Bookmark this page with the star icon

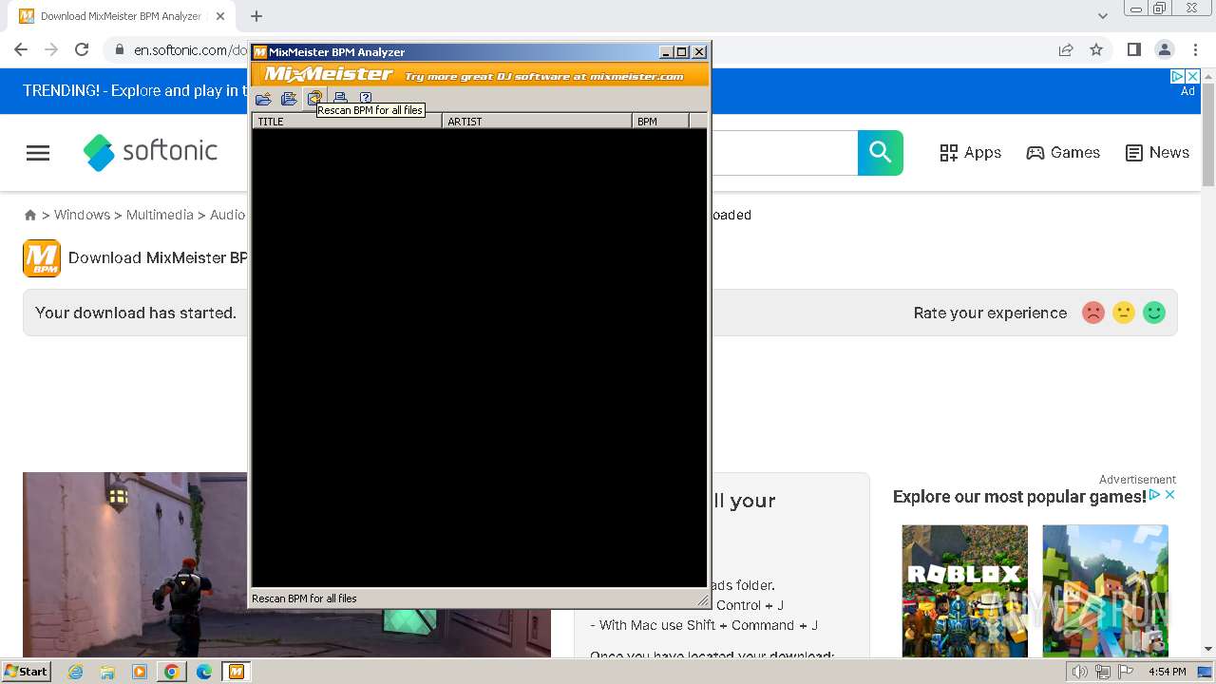[1096, 49]
